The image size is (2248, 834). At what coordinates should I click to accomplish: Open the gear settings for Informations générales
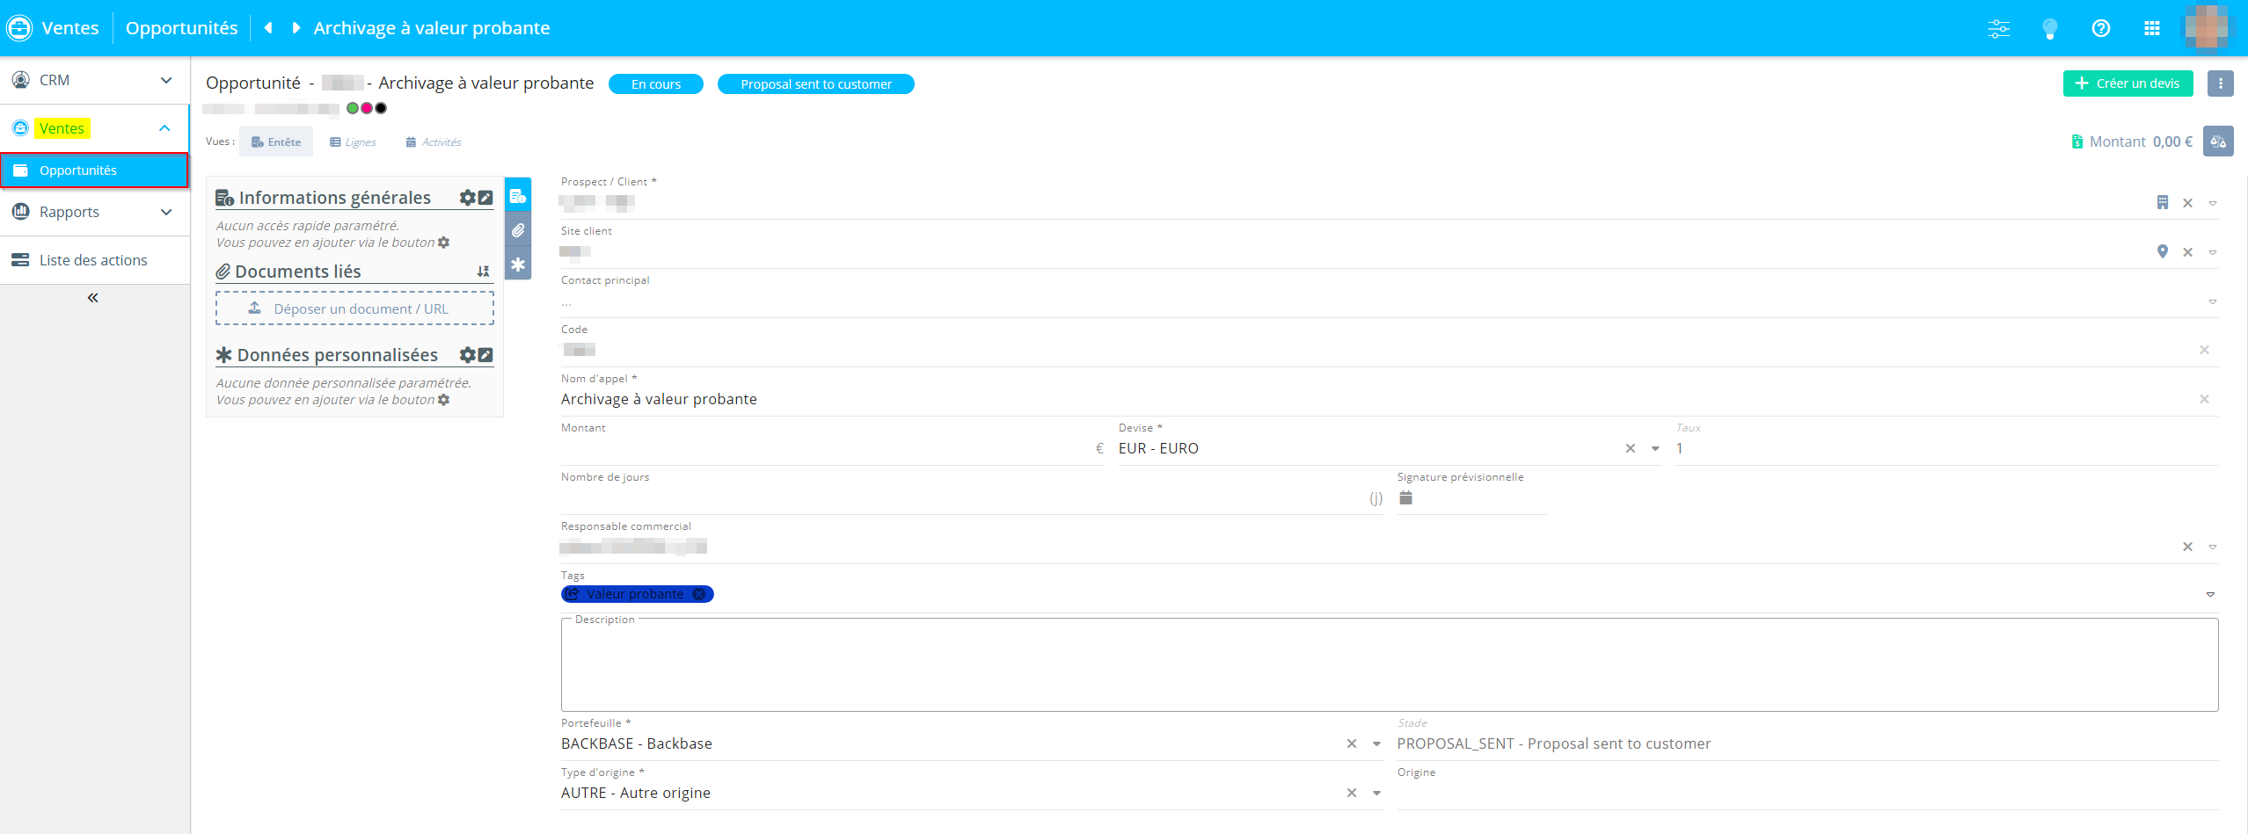pos(467,198)
